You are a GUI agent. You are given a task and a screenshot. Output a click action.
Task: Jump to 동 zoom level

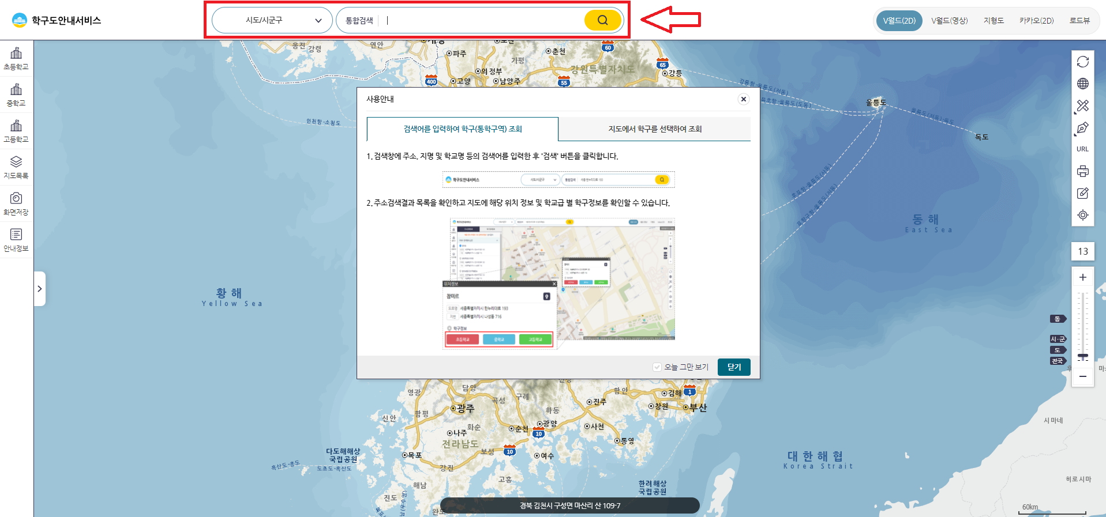1058,319
